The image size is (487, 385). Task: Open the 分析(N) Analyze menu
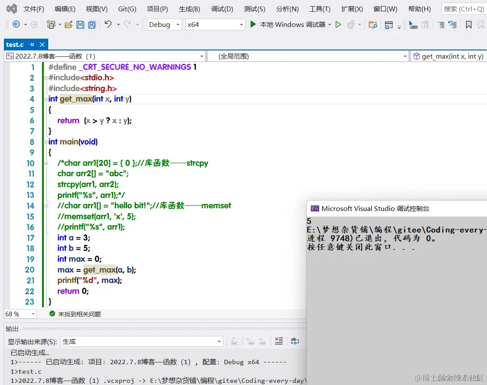(287, 9)
